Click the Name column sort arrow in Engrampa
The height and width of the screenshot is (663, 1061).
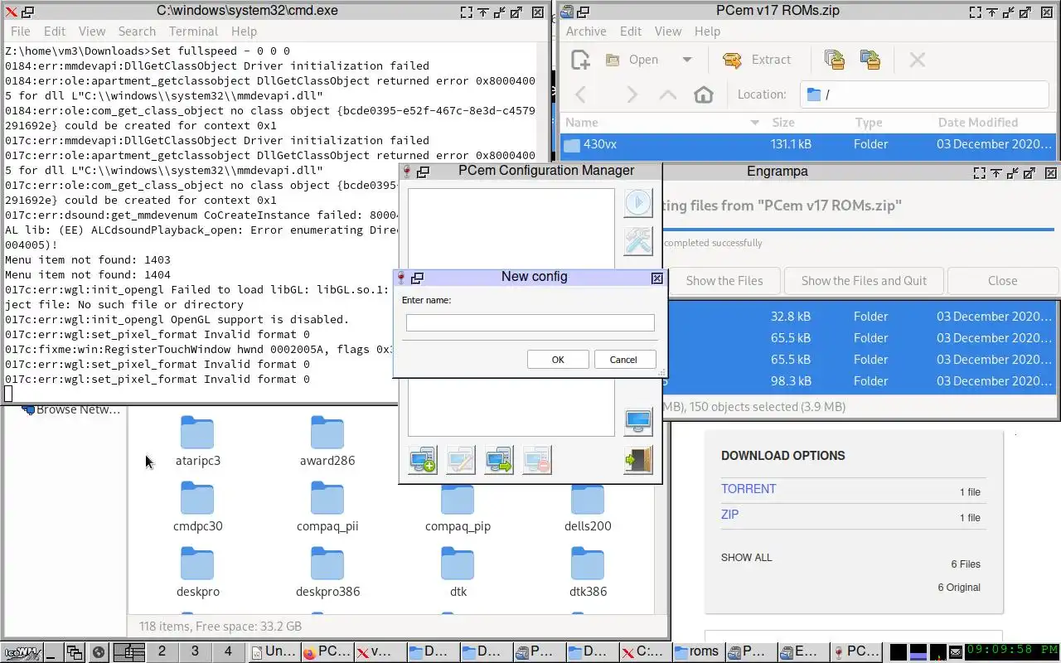tap(754, 123)
